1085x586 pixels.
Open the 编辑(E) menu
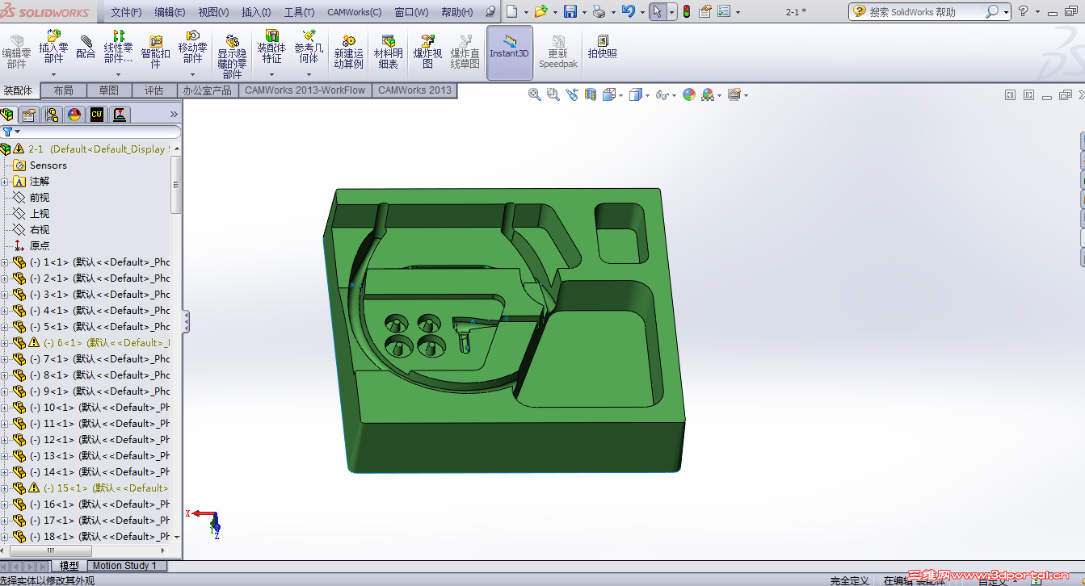170,12
